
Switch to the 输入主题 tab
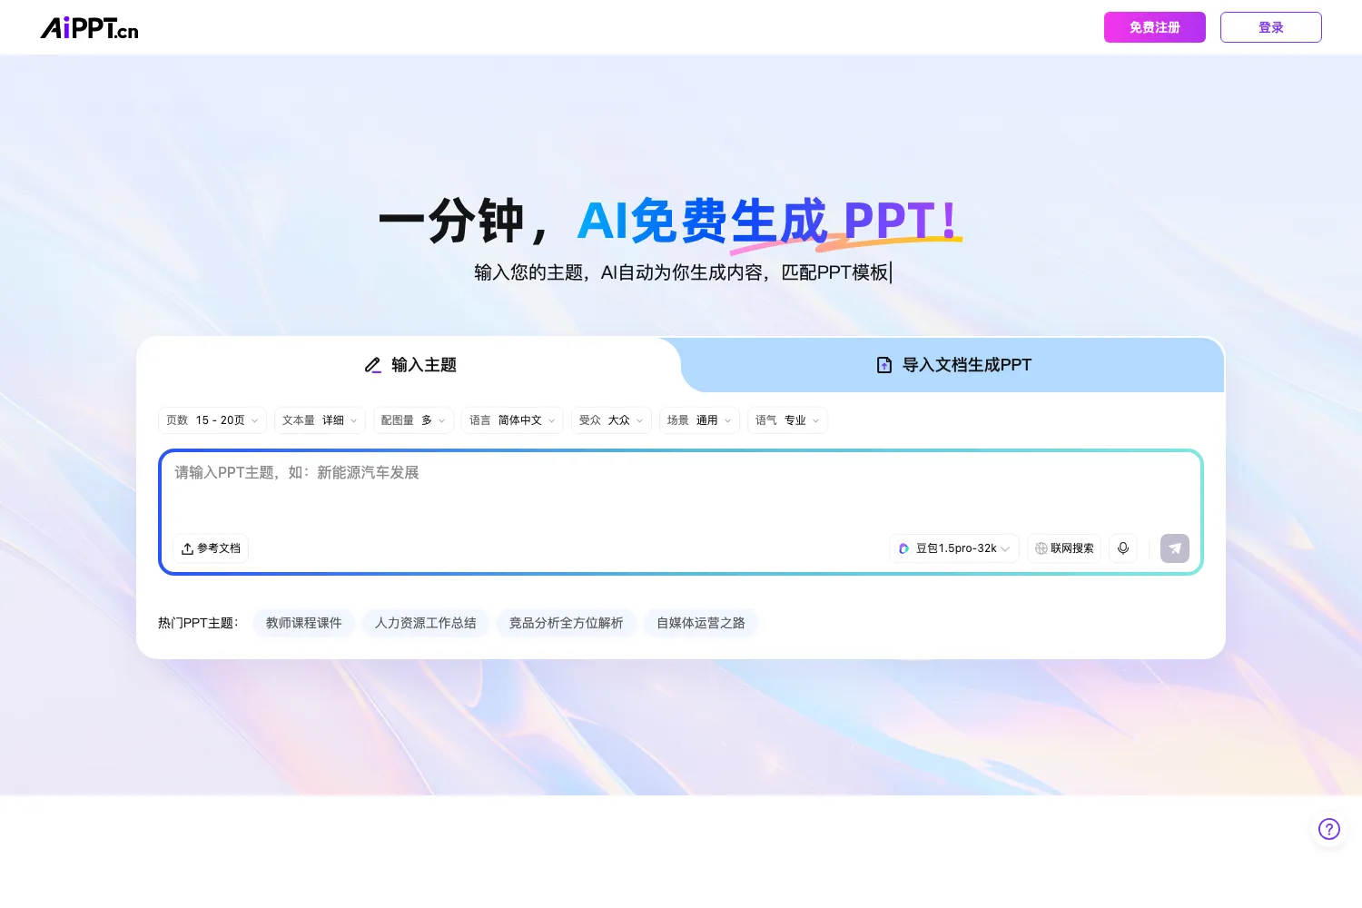410,365
